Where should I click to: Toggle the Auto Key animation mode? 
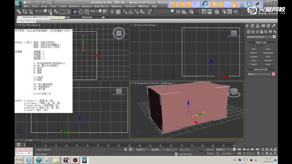pyautogui.click(x=210, y=149)
